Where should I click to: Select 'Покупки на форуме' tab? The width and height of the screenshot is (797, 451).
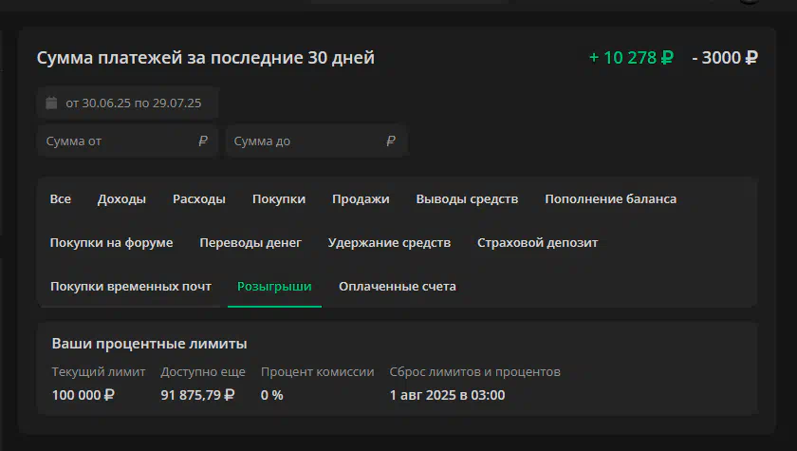tap(111, 242)
